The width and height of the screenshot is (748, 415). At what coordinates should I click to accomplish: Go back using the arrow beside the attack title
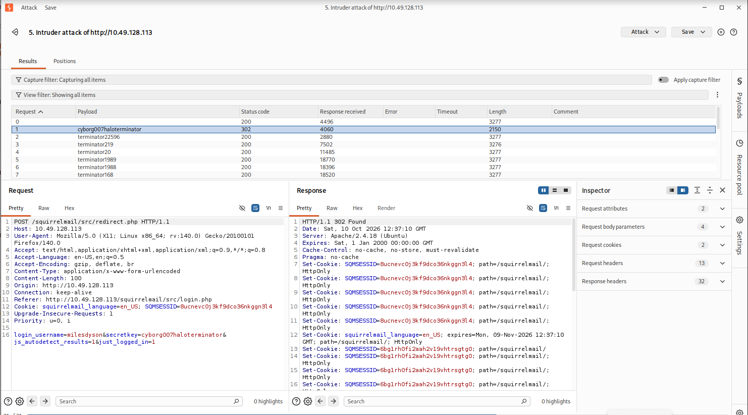[15, 32]
